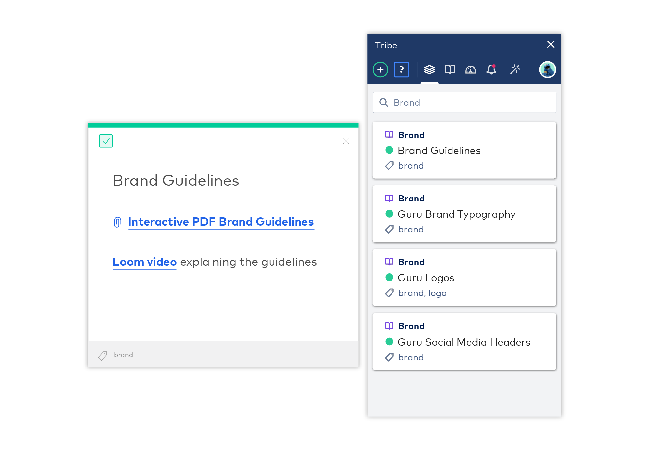The height and width of the screenshot is (458, 663).
Task: Click the Brand search field
Action: click(464, 103)
